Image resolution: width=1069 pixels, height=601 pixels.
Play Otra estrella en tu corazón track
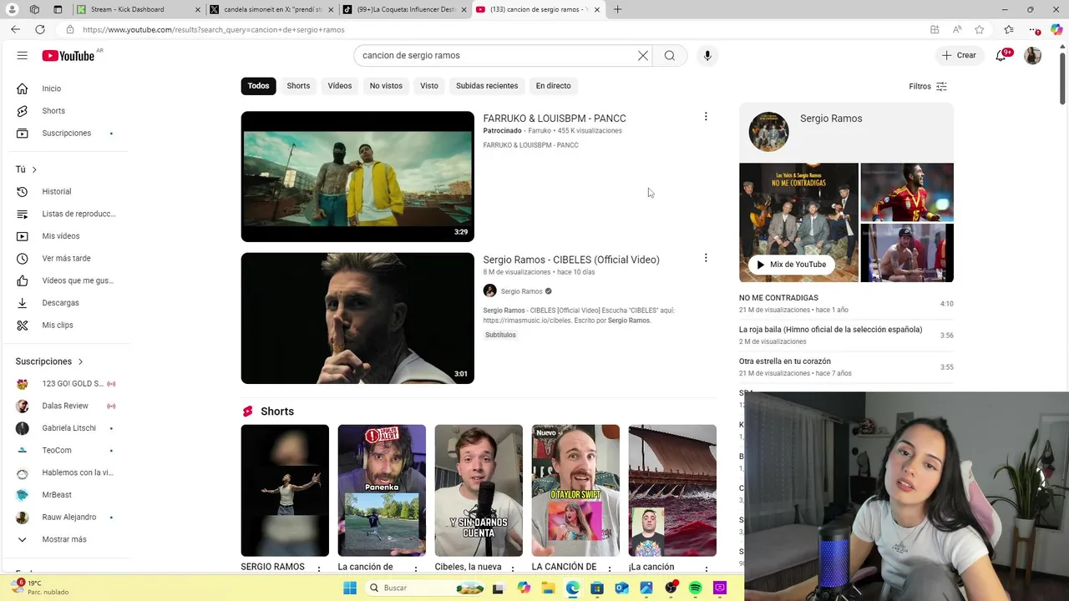pos(846,367)
